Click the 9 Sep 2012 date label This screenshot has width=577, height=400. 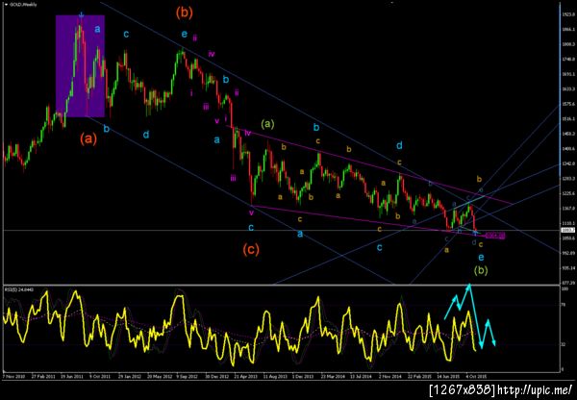[x=188, y=377]
